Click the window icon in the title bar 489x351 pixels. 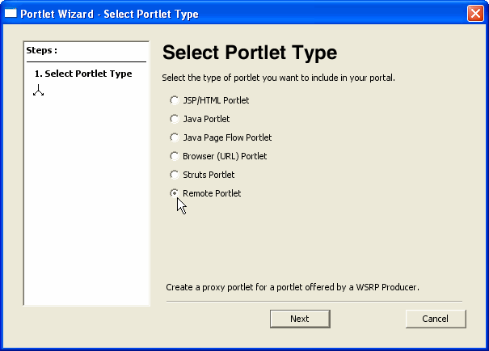[x=11, y=14]
